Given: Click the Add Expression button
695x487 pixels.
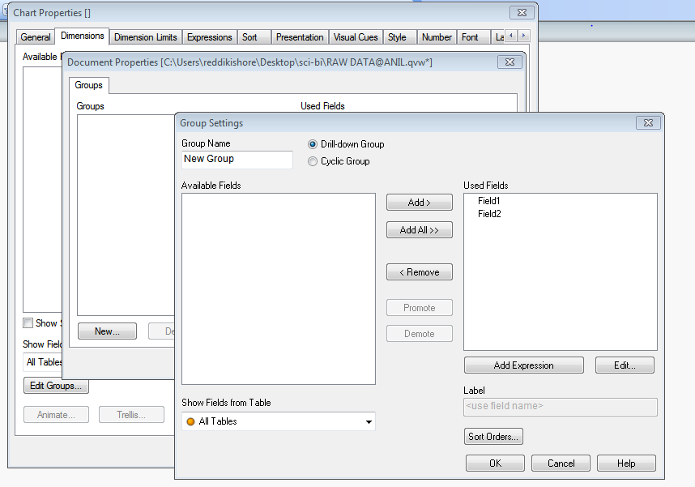Looking at the screenshot, I should pos(524,365).
